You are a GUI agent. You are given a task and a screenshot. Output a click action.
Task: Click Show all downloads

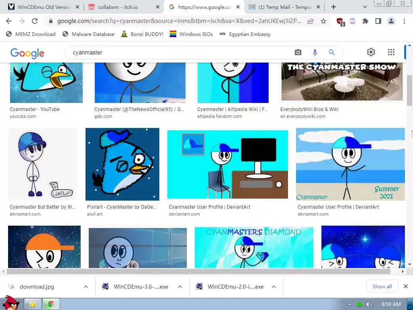(x=382, y=286)
